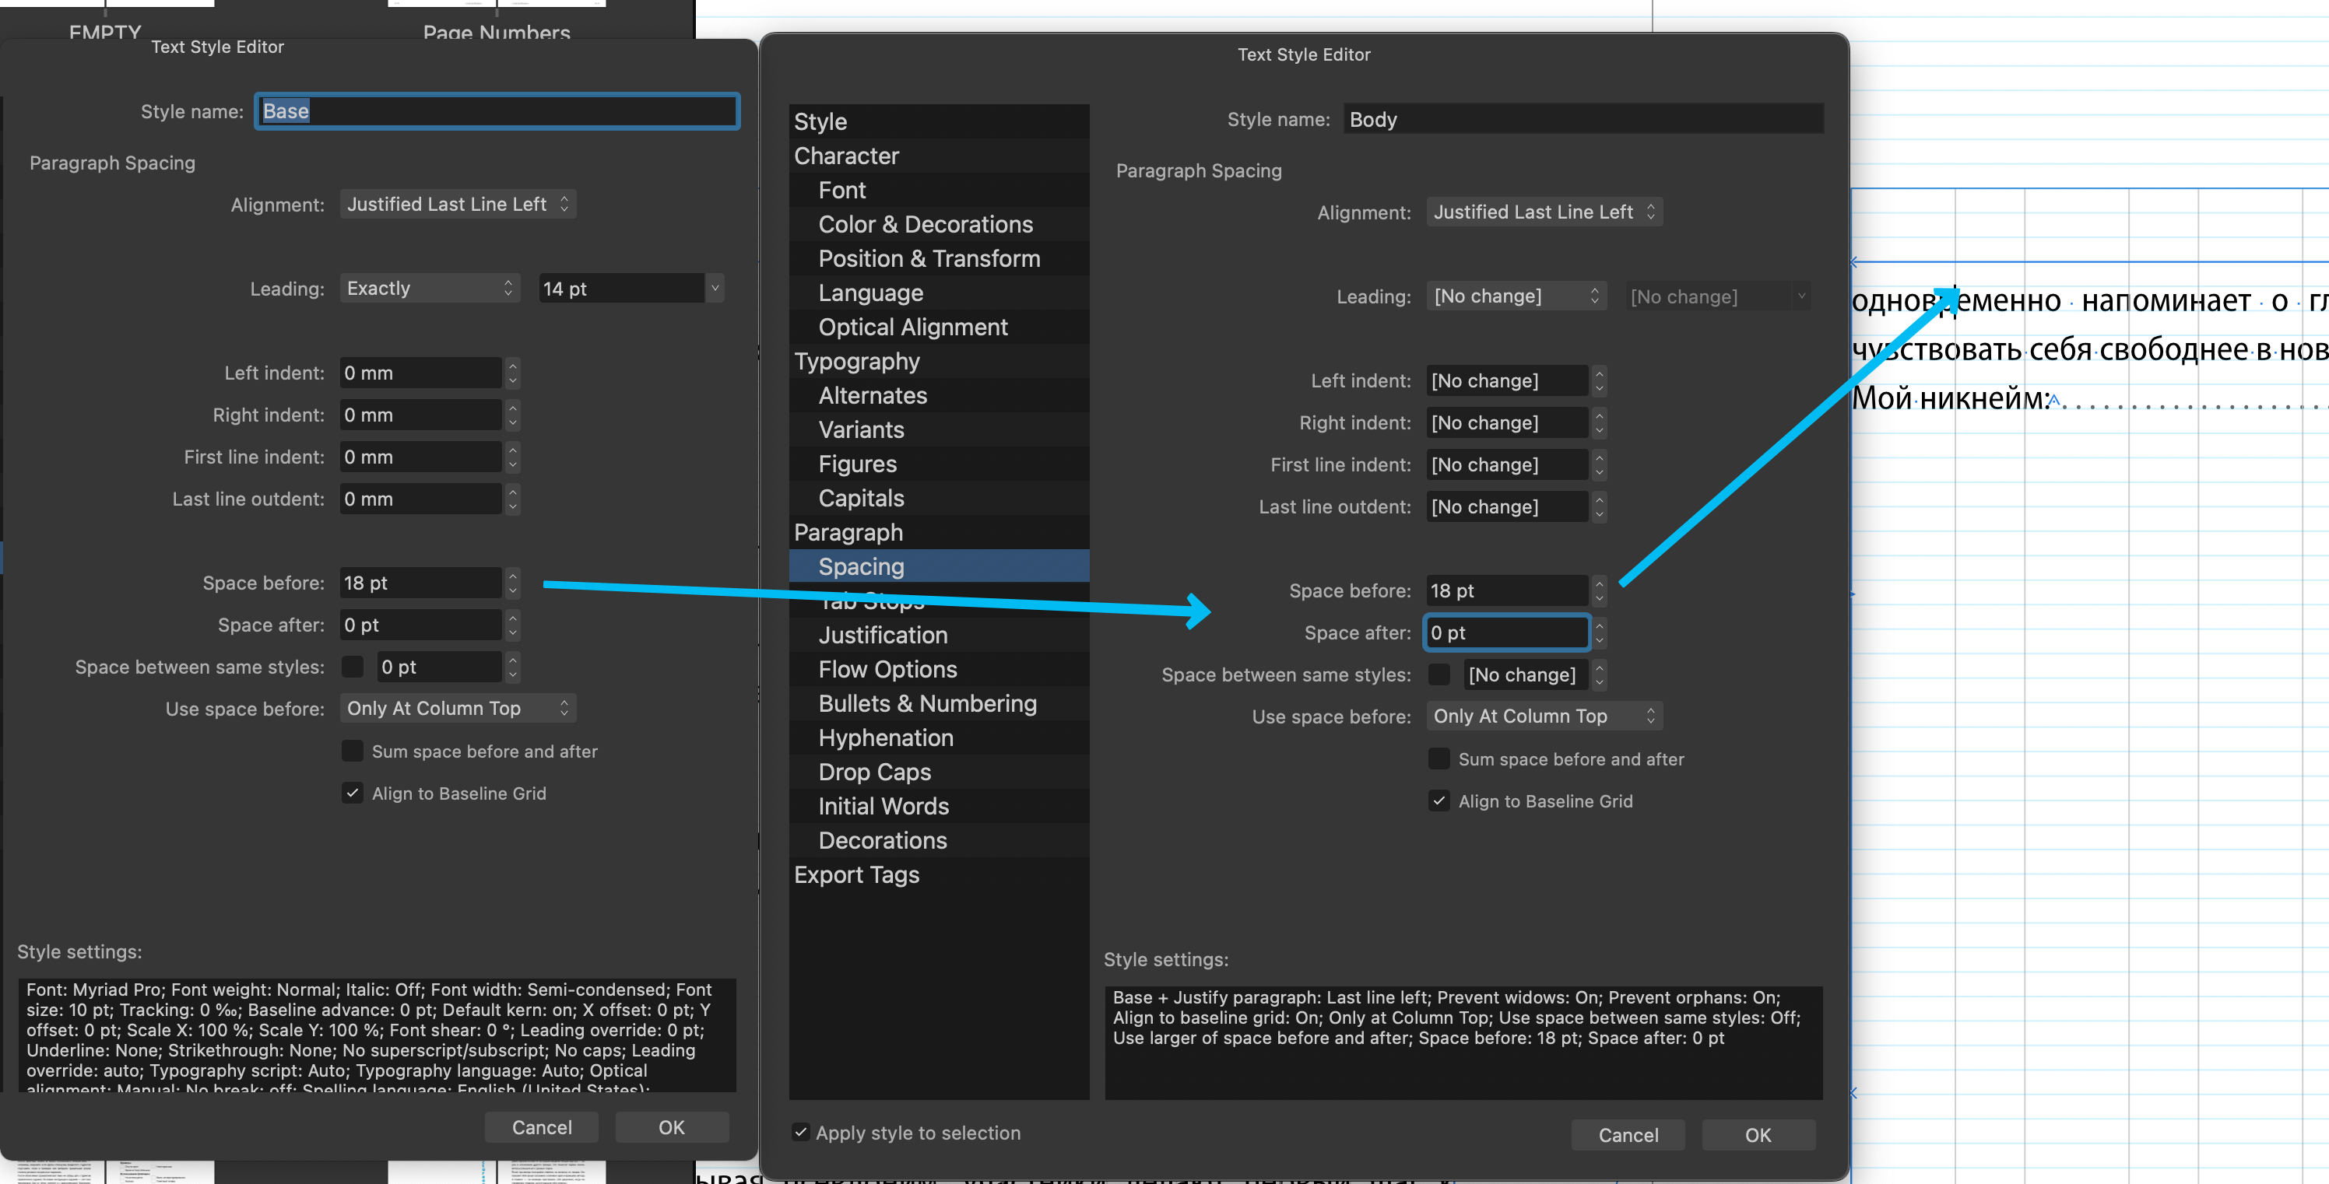Viewport: 2329px width, 1184px height.
Task: Open Use space before dropdown in Base editor
Action: (458, 708)
